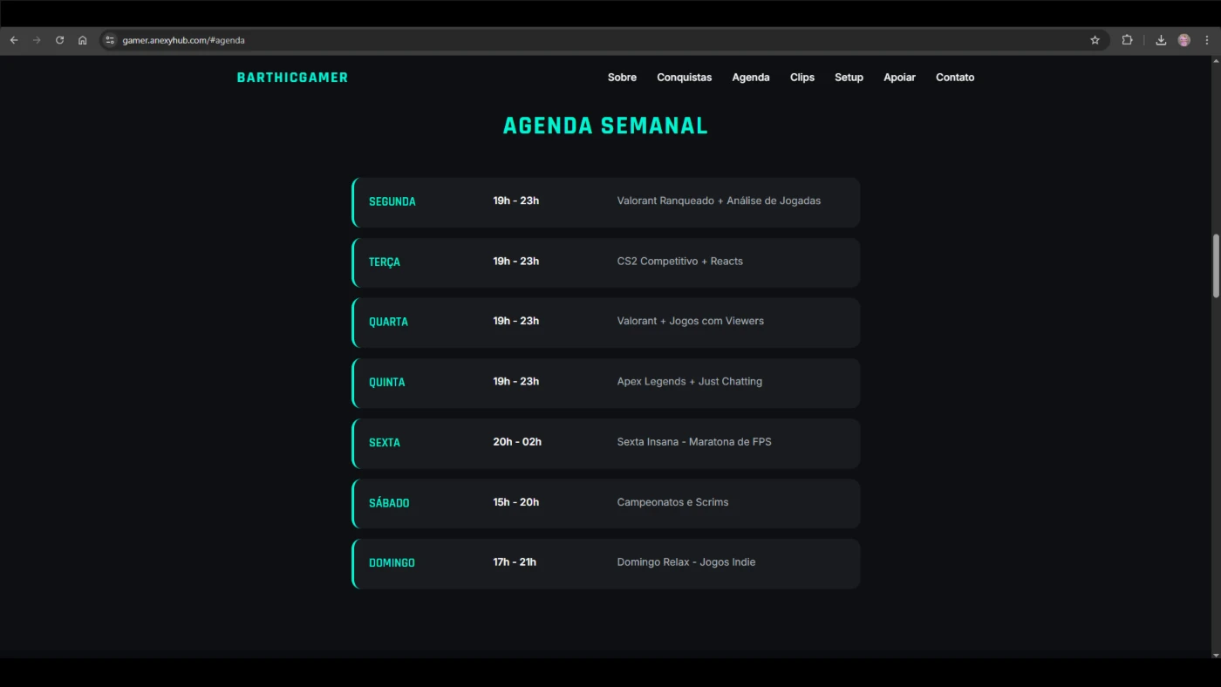Go to the Sobre section
This screenshot has width=1221, height=687.
tap(622, 78)
